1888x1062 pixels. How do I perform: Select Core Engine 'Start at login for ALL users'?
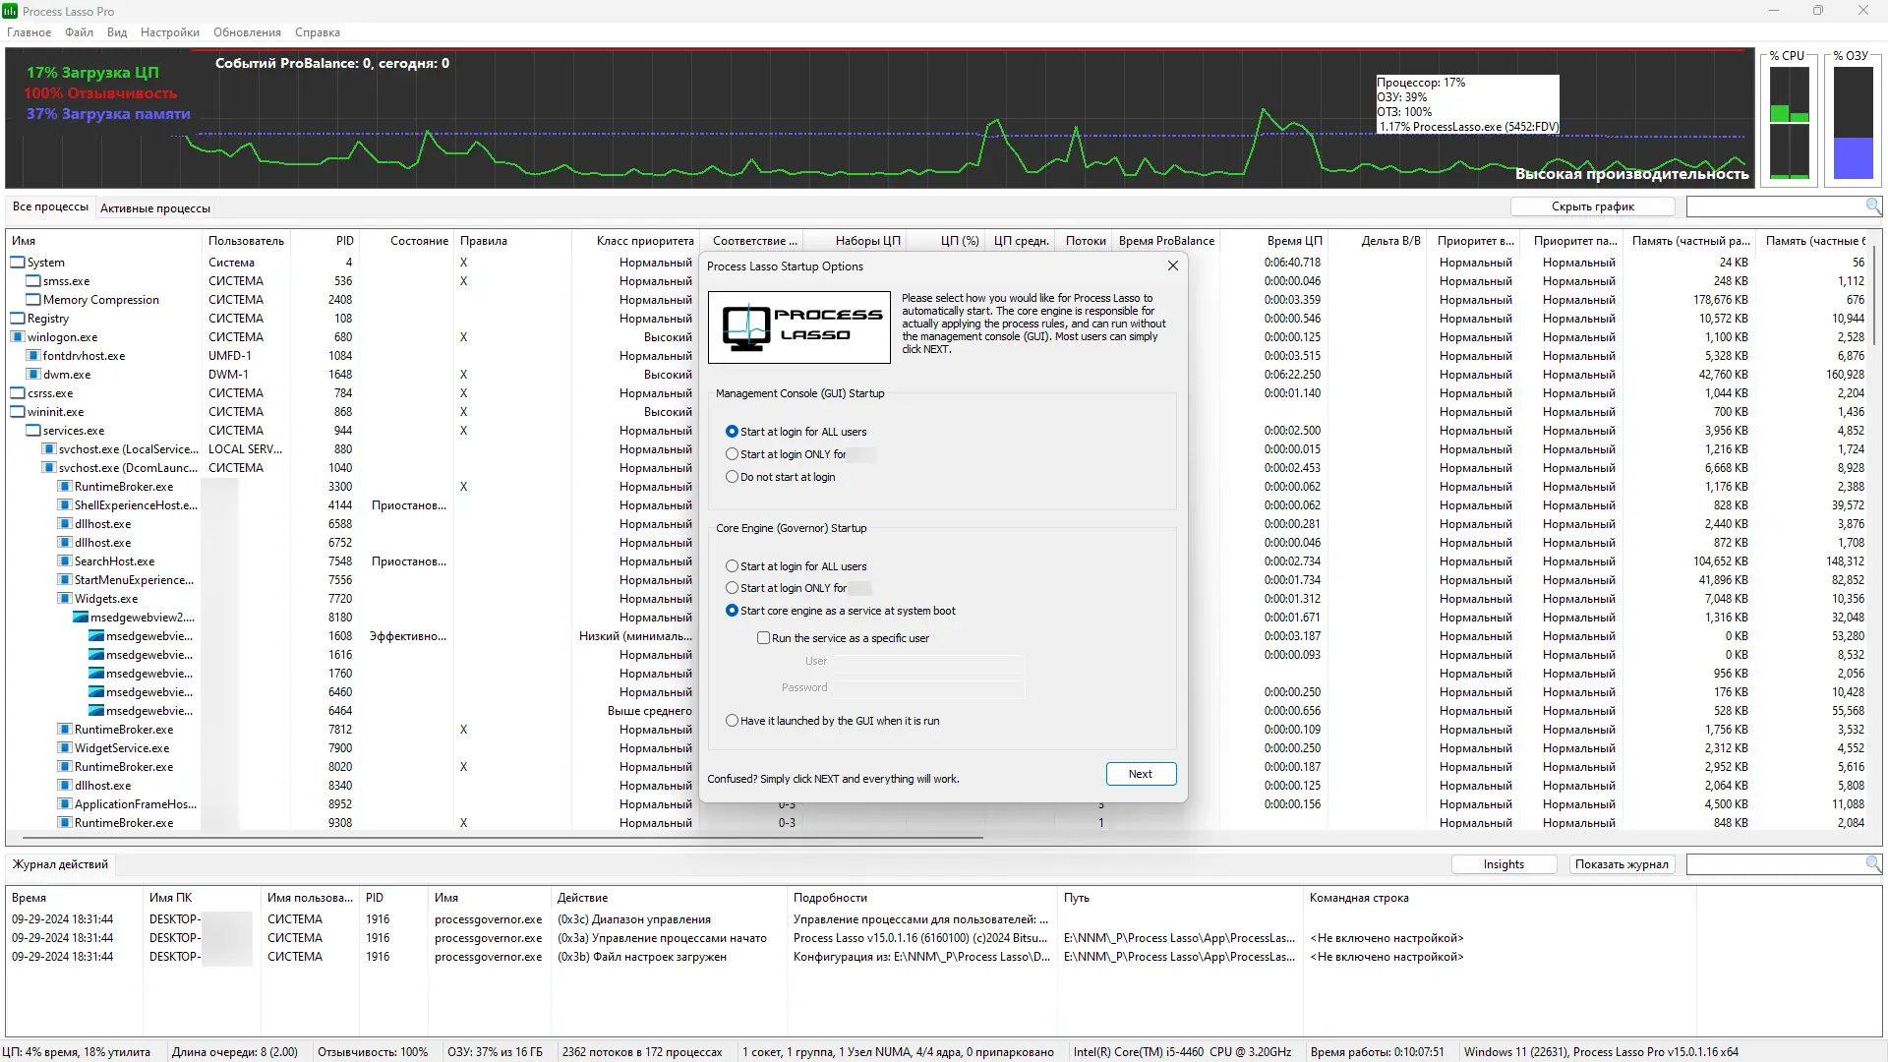pos(732,566)
